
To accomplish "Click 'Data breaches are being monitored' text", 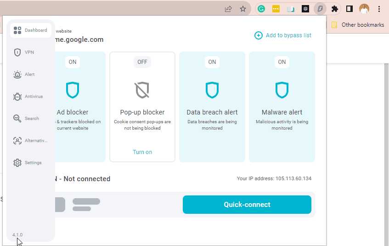I will pos(212,125).
